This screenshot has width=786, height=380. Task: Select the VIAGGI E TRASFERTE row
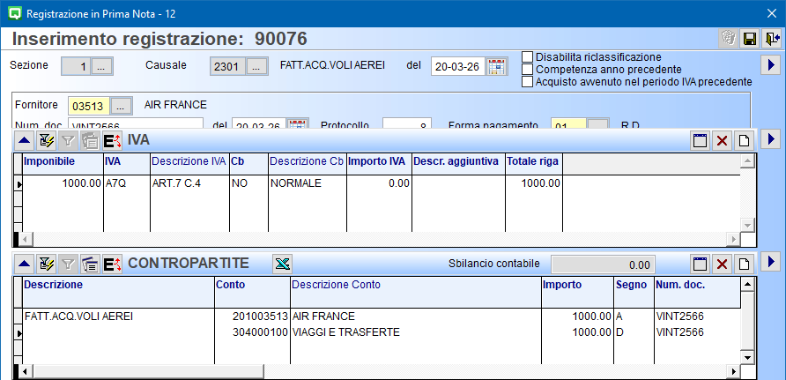point(345,332)
